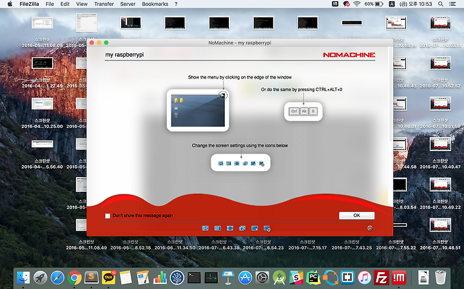Image resolution: width=464 pixels, height=289 pixels.
Task: Click the fit-to-window icon in NoMachine's bottom toolbar
Action: point(205,228)
